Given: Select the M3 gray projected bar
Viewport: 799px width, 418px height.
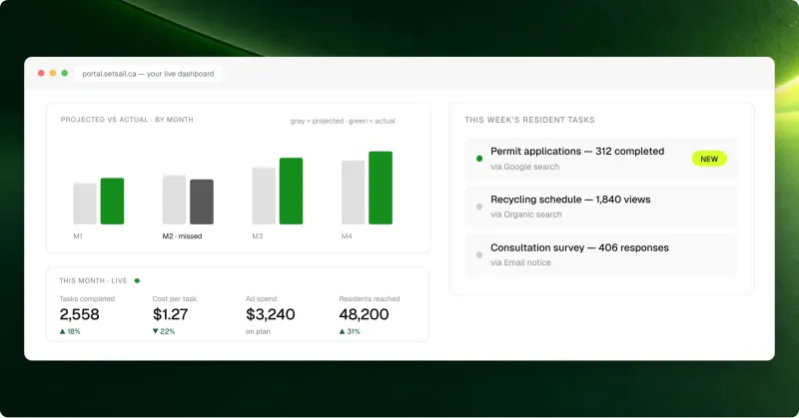Looking at the screenshot, I should coord(264,196).
